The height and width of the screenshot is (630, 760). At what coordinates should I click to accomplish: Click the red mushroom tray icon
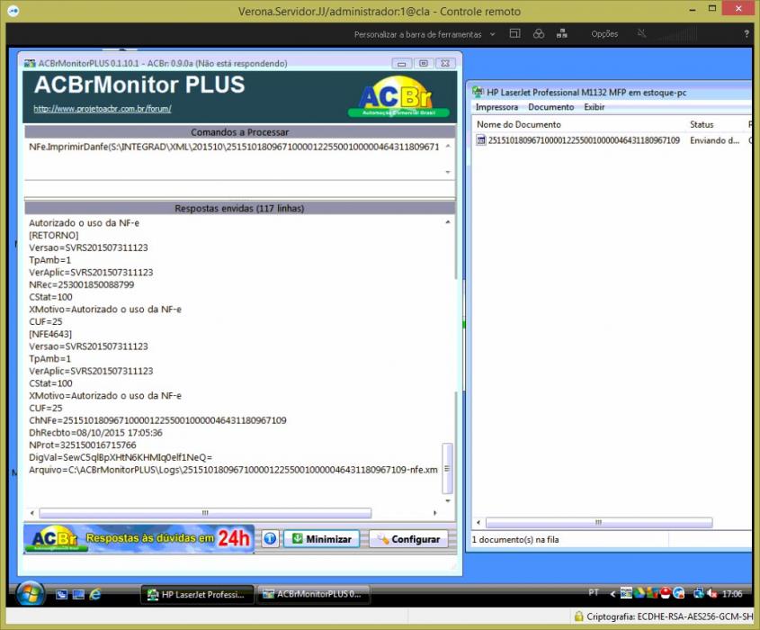click(666, 593)
